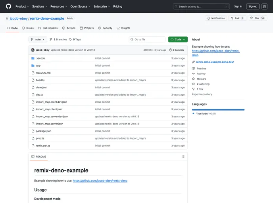Click jacob-ebey avatar in commit row
This screenshot has width=273, height=203.
33,50
